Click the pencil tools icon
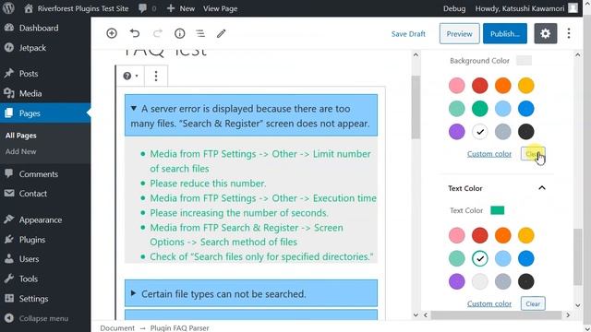 [222, 33]
